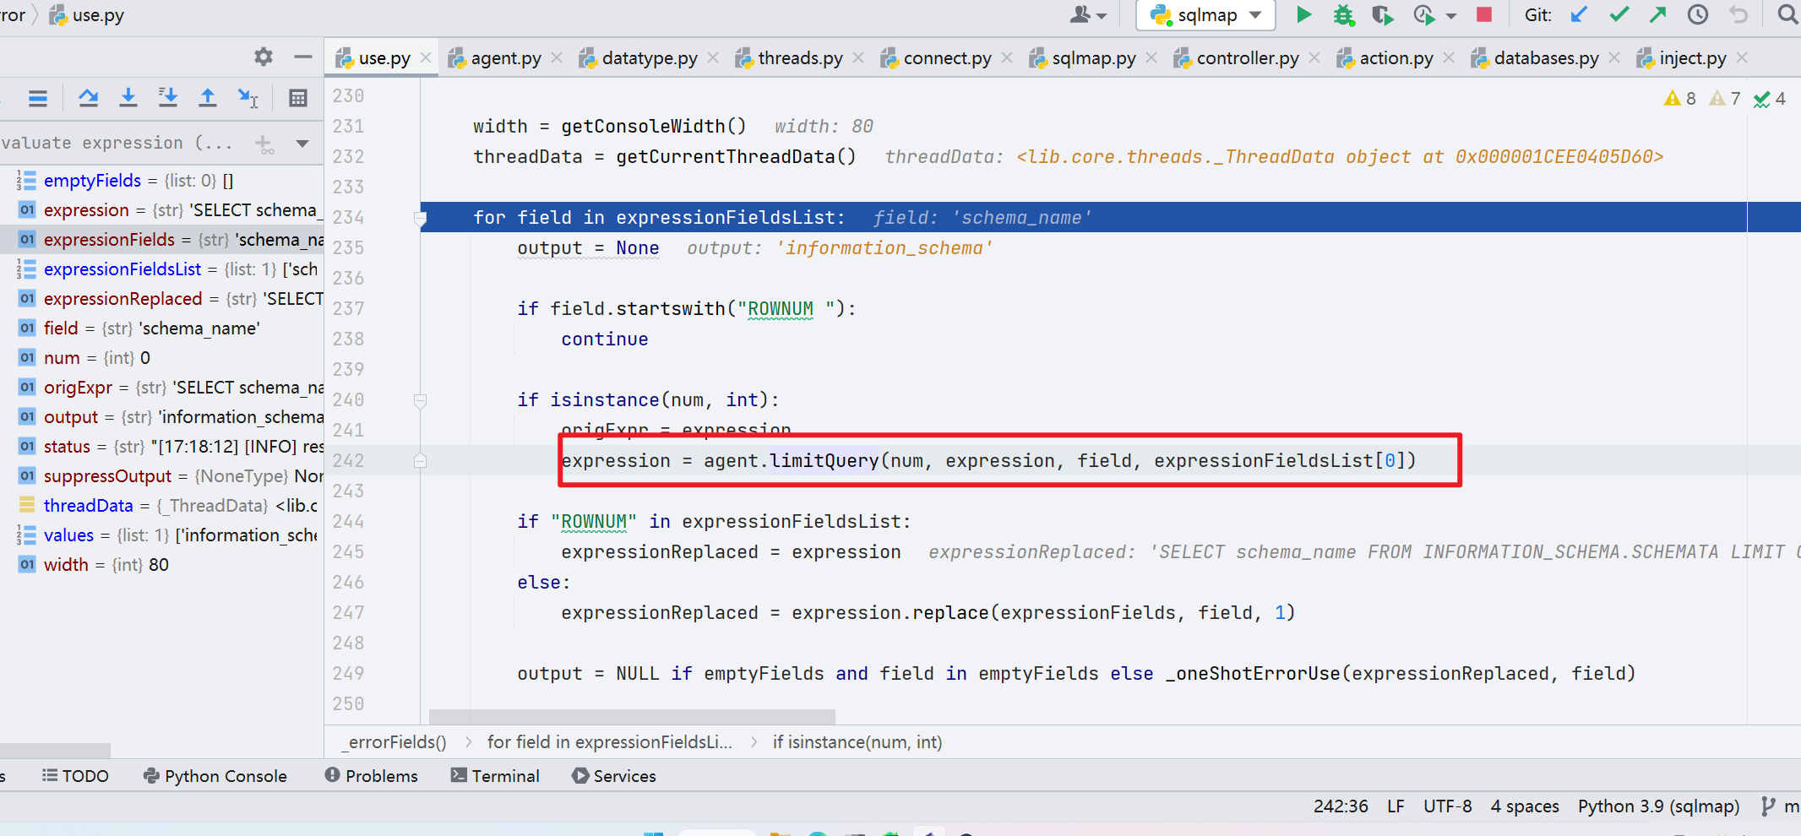Viewport: 1801px width, 836px height.
Task: Commit changes via Git checkmark
Action: pos(1619,14)
